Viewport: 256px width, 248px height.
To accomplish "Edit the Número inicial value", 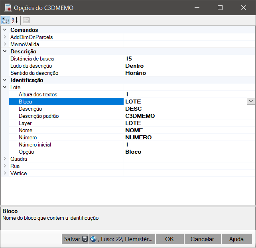I will click(189, 145).
